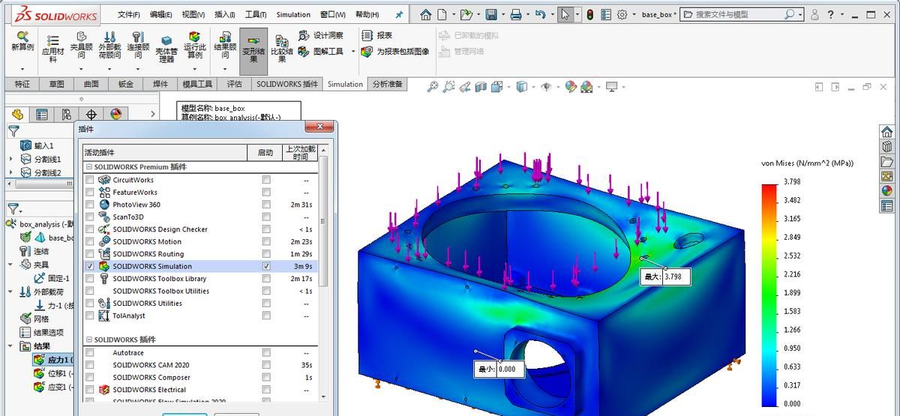The height and width of the screenshot is (416, 900).
Task: Open the FeatureManager design tree tab
Action: [x=18, y=115]
